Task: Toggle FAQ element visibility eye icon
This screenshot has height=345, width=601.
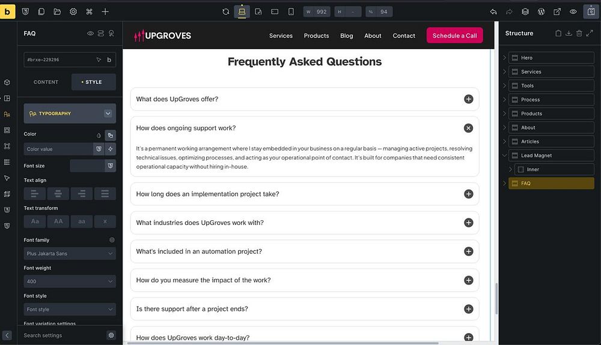Action: 91,33
